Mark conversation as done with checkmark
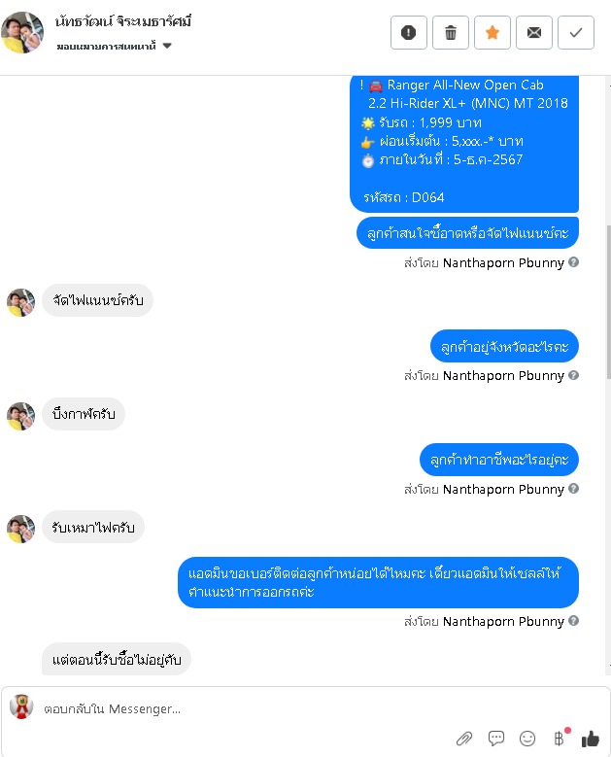 click(576, 32)
